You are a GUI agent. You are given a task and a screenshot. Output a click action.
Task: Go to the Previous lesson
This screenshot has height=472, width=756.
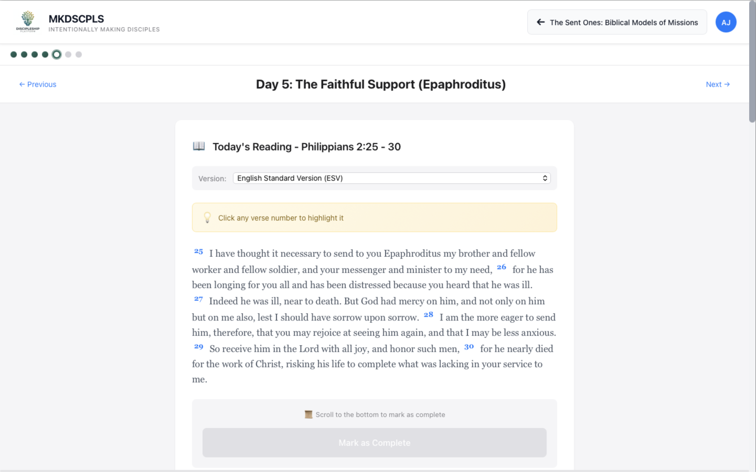pyautogui.click(x=37, y=84)
